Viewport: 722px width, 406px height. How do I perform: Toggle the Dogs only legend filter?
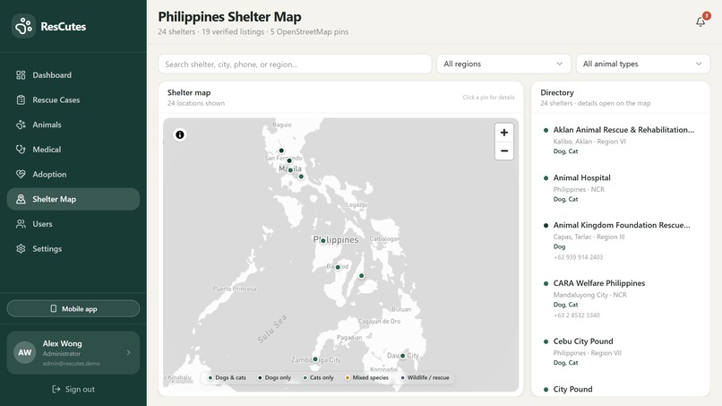[x=274, y=377]
